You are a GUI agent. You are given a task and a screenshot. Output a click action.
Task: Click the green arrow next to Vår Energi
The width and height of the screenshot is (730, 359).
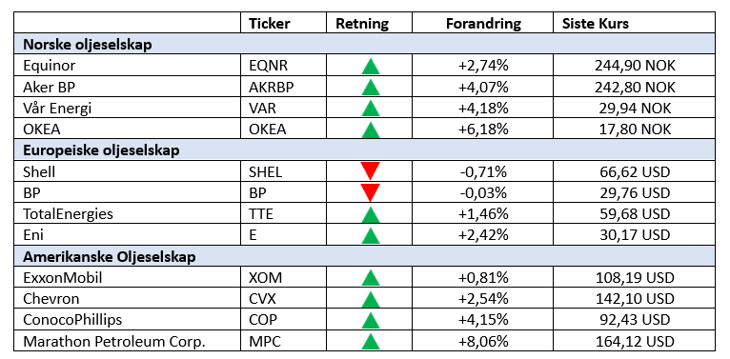[x=371, y=109]
